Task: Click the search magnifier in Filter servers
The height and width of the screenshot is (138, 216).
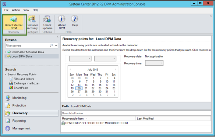Action: coord(52,46)
